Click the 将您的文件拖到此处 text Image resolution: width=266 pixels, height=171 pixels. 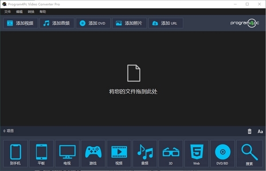pos(133,91)
